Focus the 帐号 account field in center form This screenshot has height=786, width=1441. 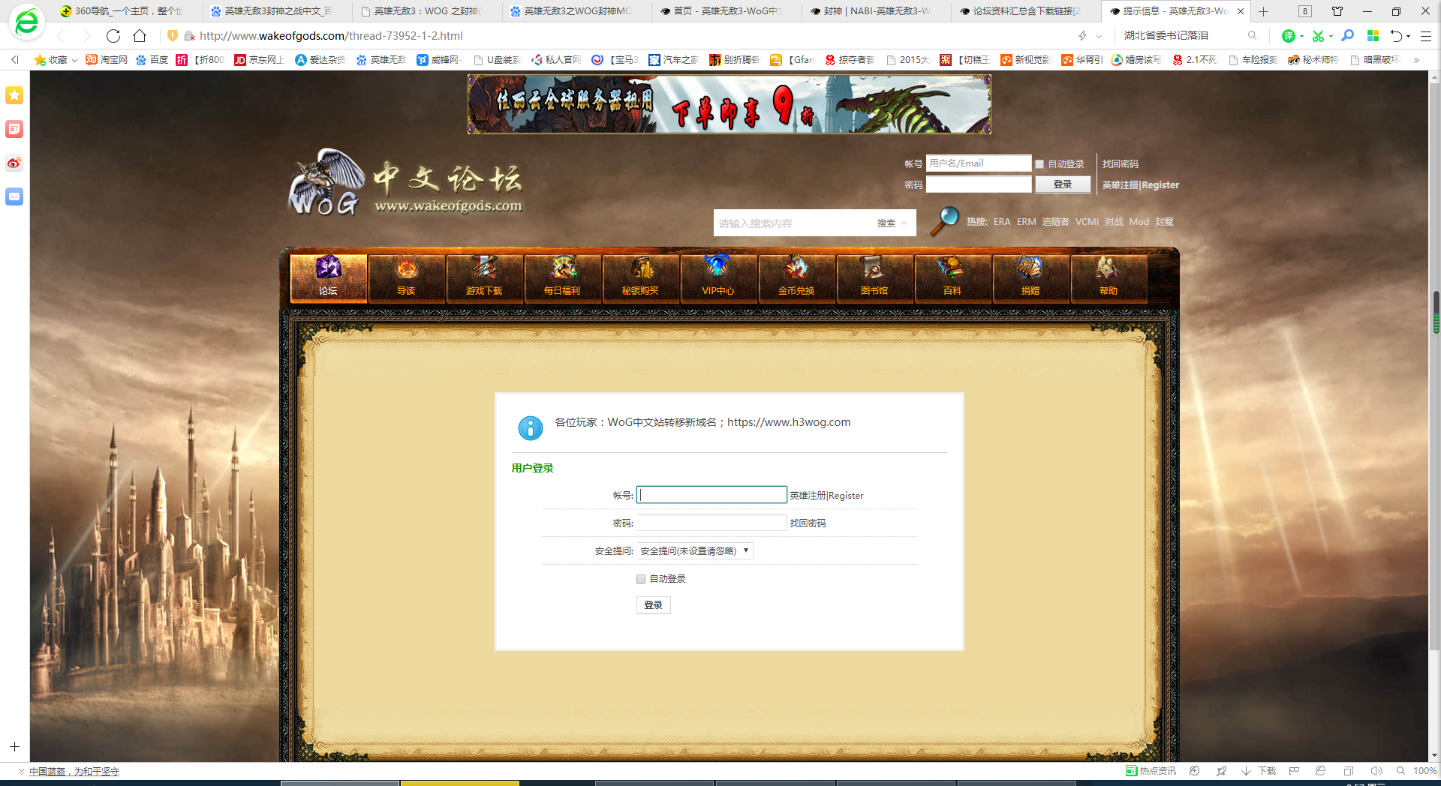[711, 495]
